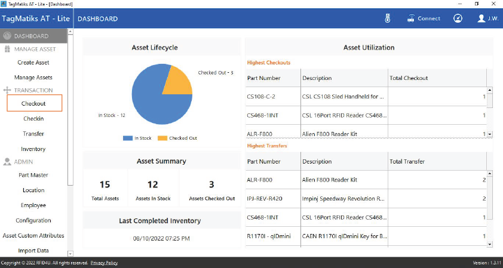Open Checkout in the sidebar

point(33,103)
